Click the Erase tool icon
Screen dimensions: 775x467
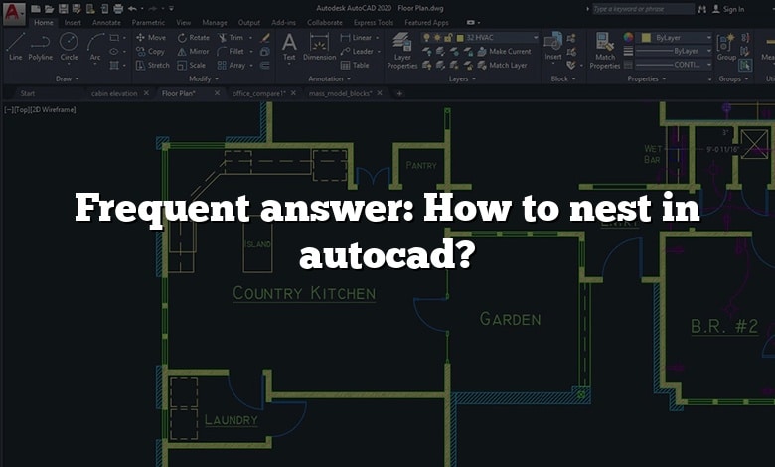click(265, 37)
